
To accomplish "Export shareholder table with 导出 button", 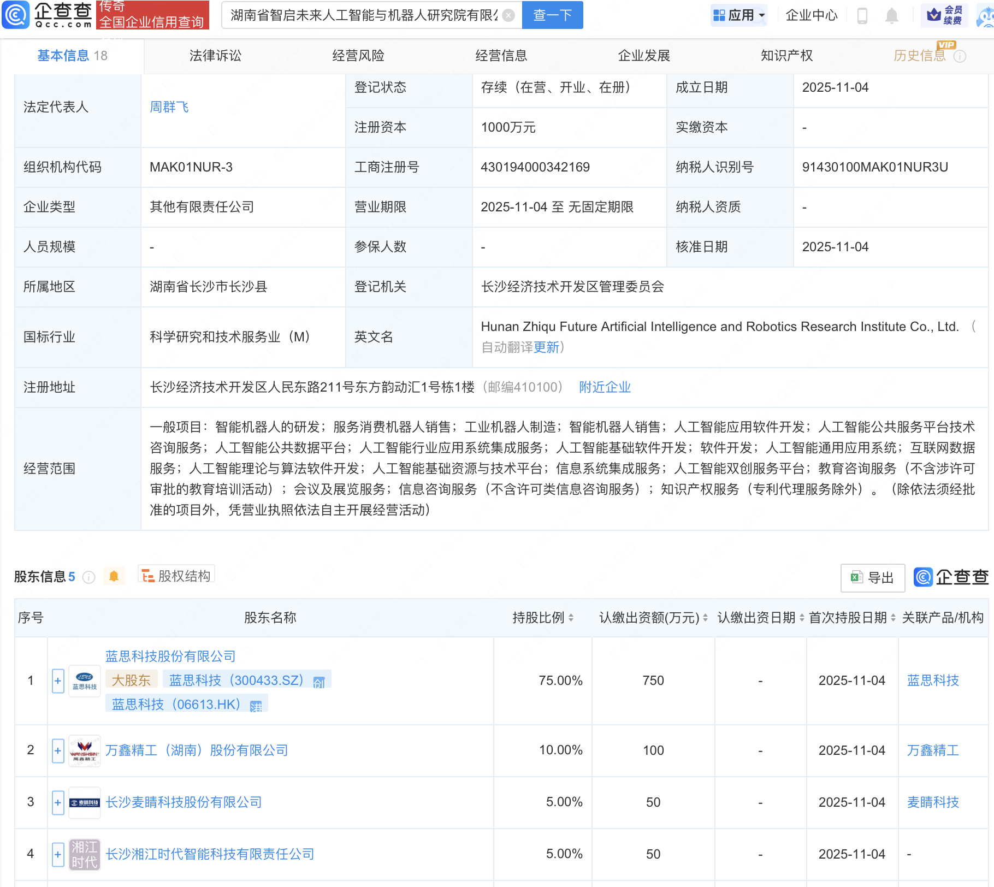I will (x=872, y=577).
